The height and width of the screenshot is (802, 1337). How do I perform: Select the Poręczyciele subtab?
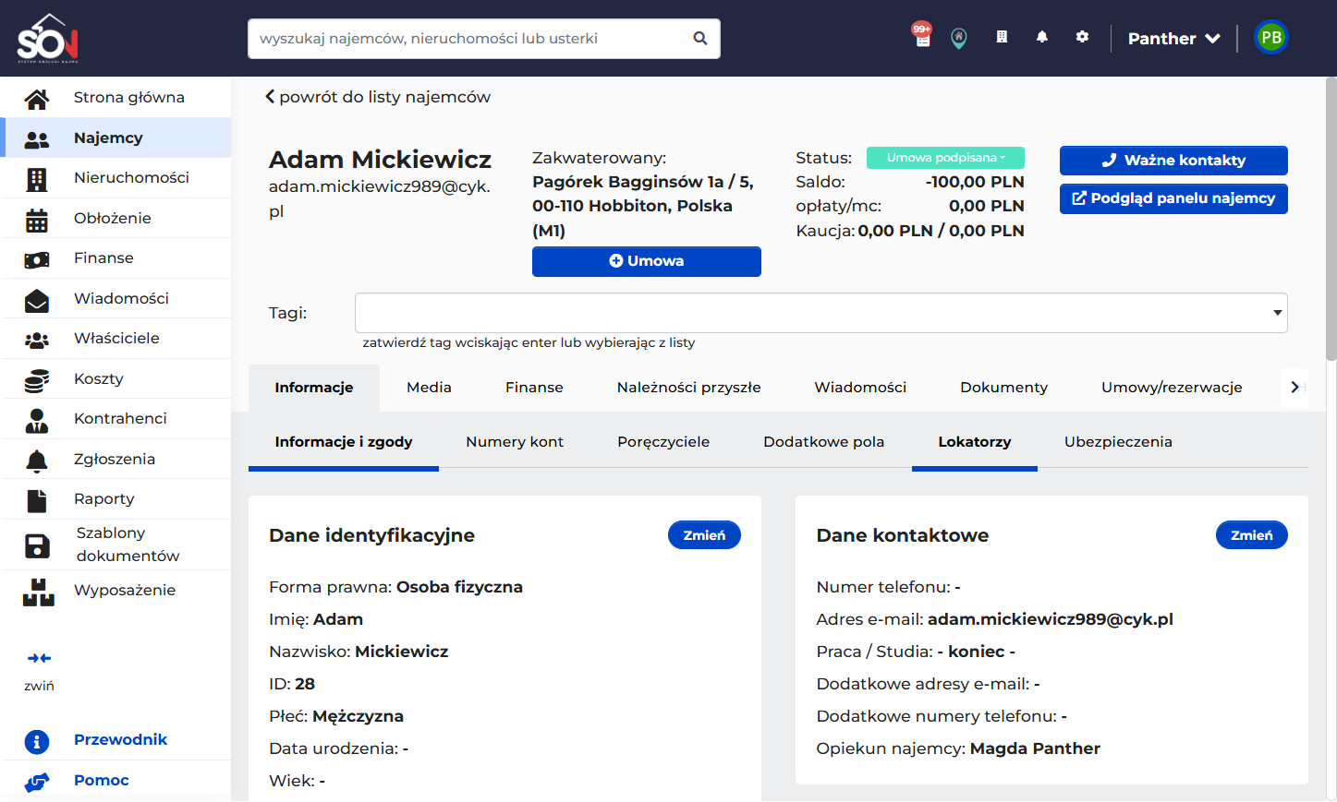pos(663,442)
